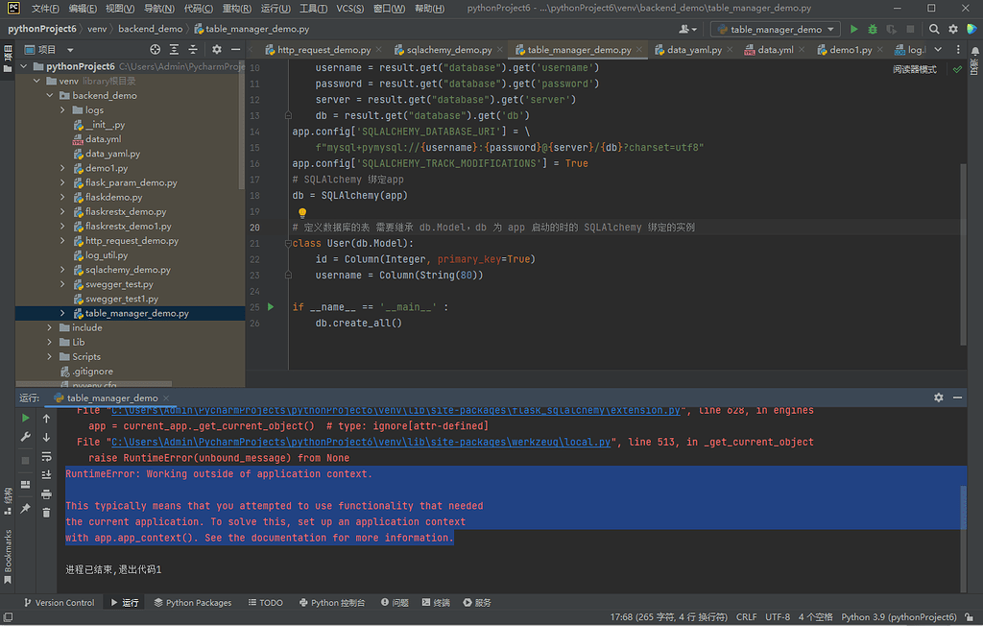Open the 文件(F) menu

point(45,8)
